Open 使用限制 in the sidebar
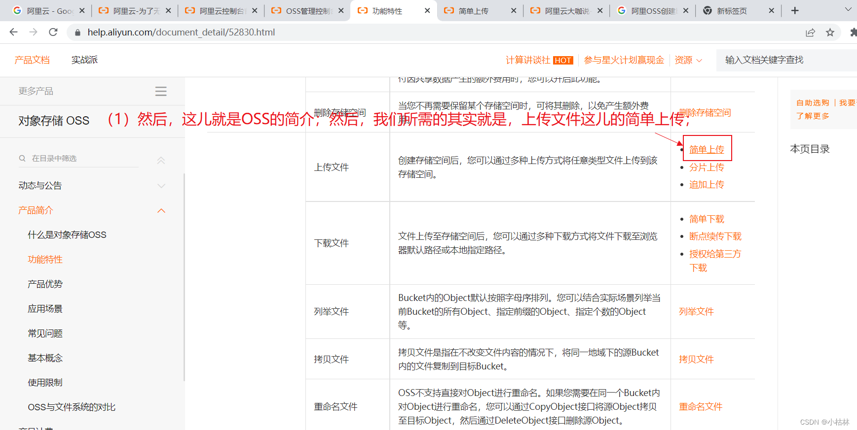Image resolution: width=857 pixels, height=430 pixels. [45, 383]
